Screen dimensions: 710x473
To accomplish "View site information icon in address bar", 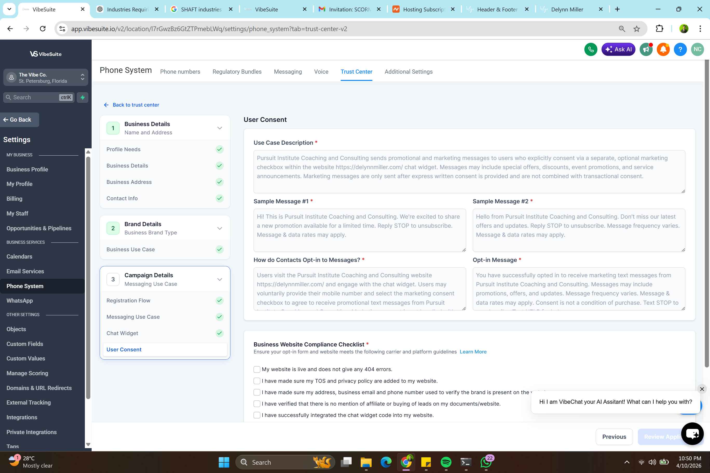I will (62, 29).
